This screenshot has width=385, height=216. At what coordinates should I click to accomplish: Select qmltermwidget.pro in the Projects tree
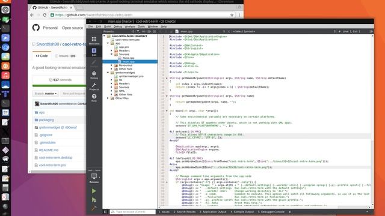(x=131, y=76)
